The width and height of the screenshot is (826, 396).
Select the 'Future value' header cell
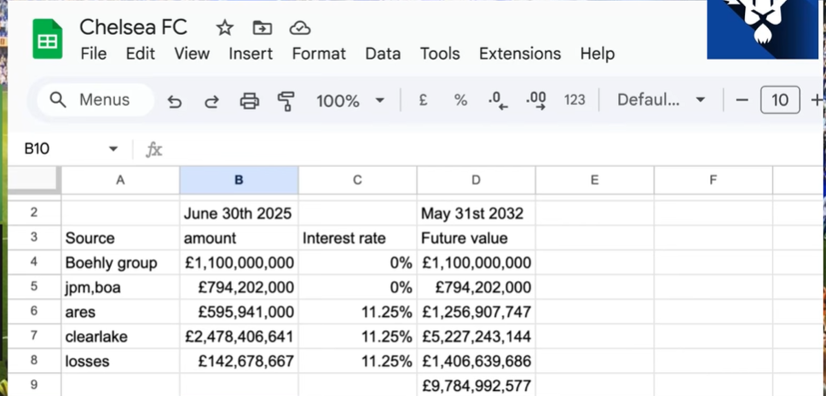[476, 238]
